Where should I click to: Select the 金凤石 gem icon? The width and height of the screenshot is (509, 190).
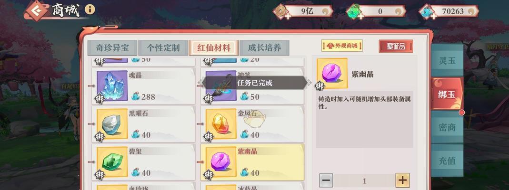pyautogui.click(x=221, y=124)
